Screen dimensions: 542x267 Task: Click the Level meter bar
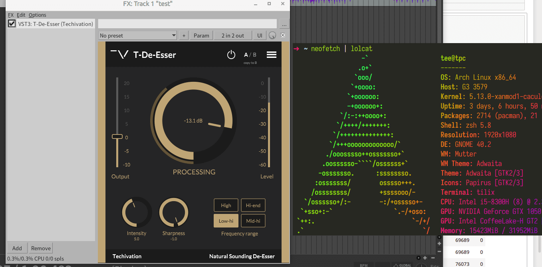[x=269, y=122]
